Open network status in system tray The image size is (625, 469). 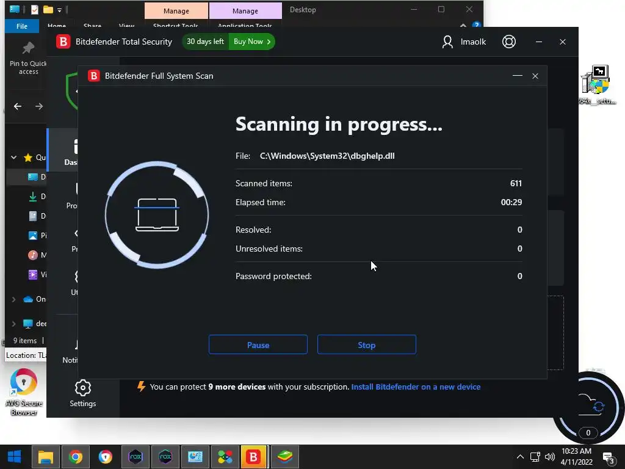535,457
